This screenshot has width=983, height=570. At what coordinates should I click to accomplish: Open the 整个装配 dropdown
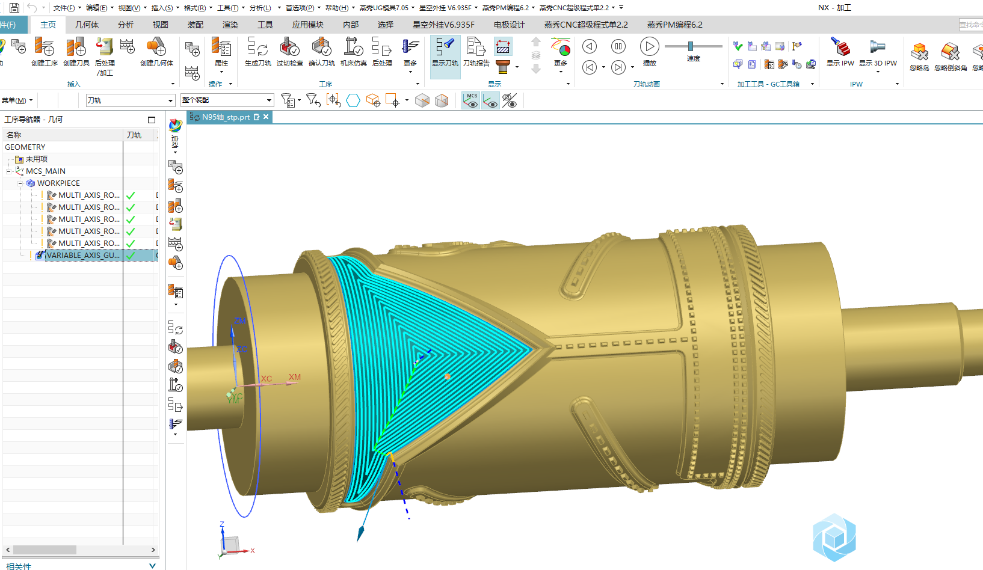pos(227,100)
